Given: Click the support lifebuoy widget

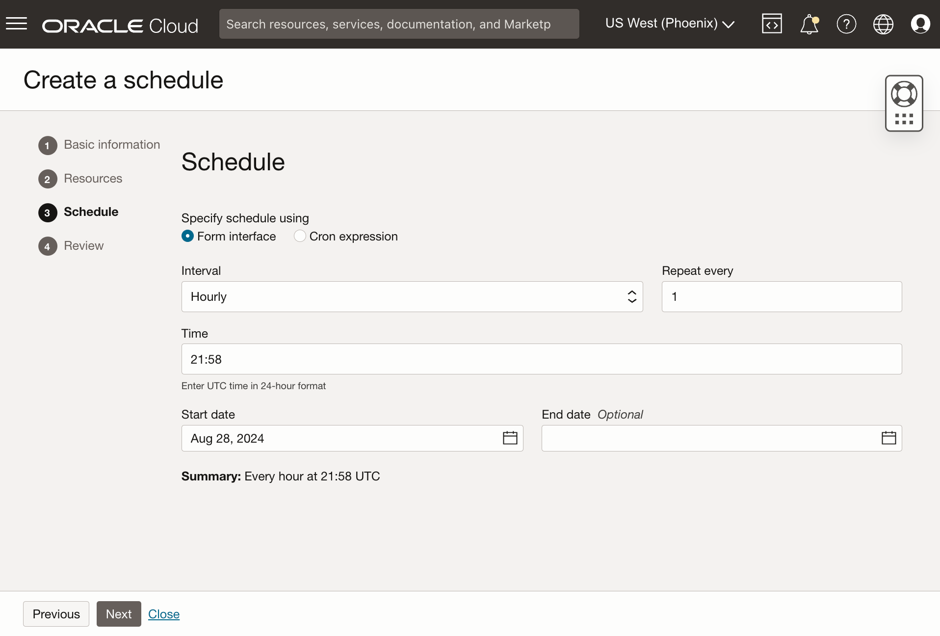Looking at the screenshot, I should 904,94.
